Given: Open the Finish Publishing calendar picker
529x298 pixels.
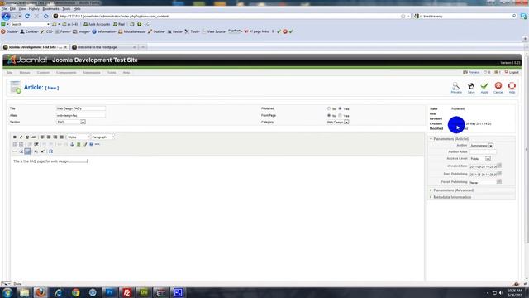Looking at the screenshot, I should 499,181.
